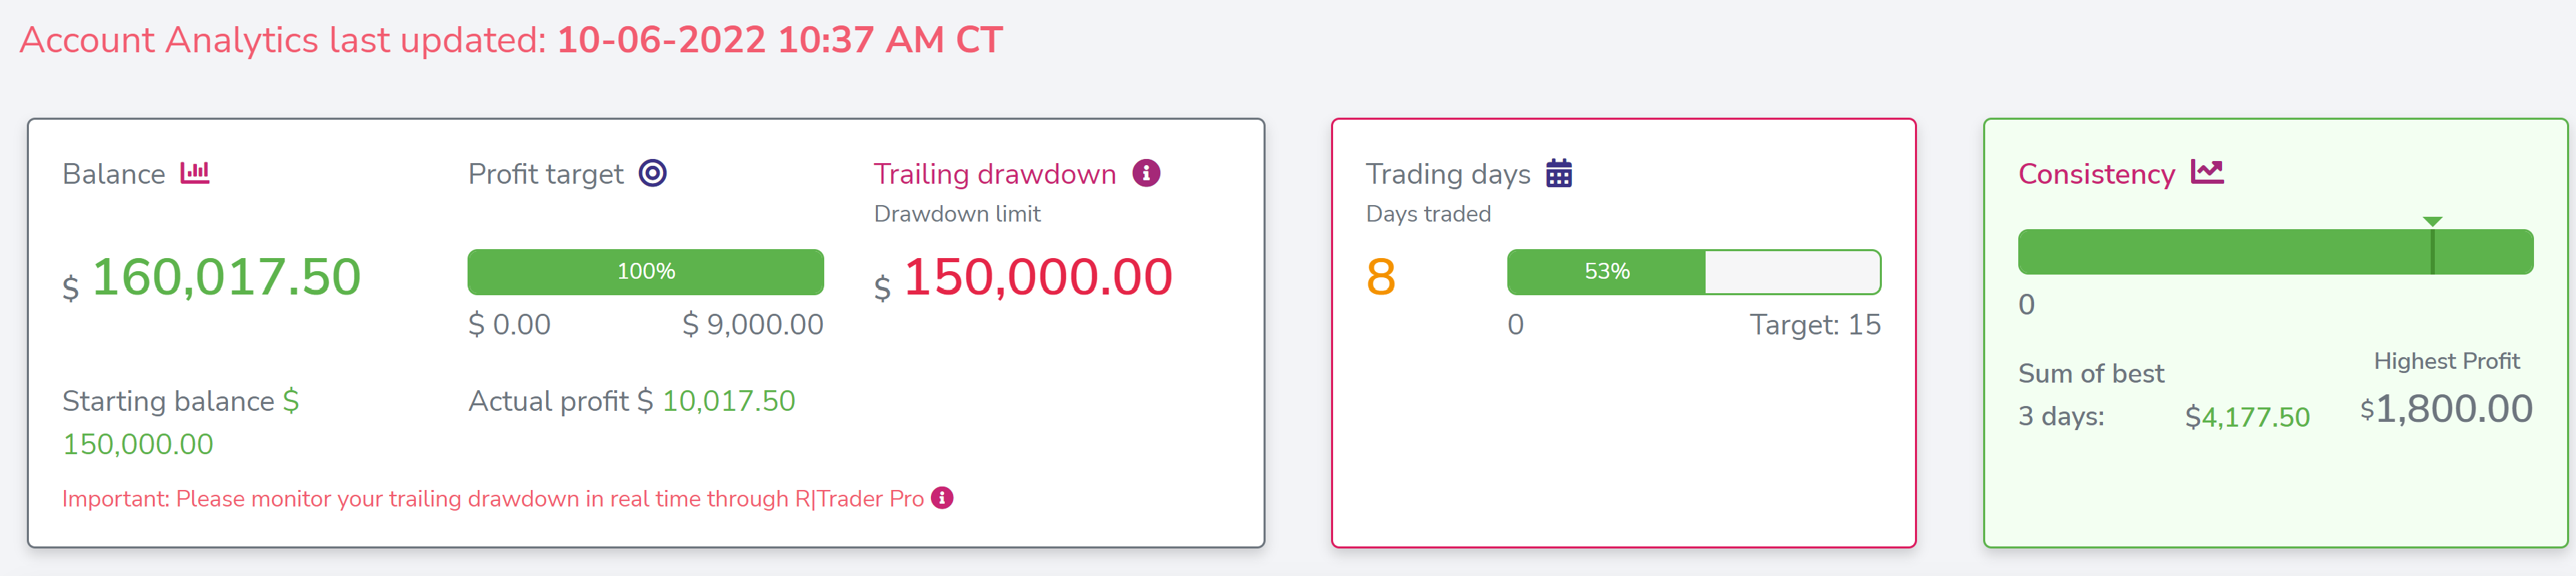Click the line chart icon beside Consistency
The width and height of the screenshot is (2576, 576).
[2207, 172]
